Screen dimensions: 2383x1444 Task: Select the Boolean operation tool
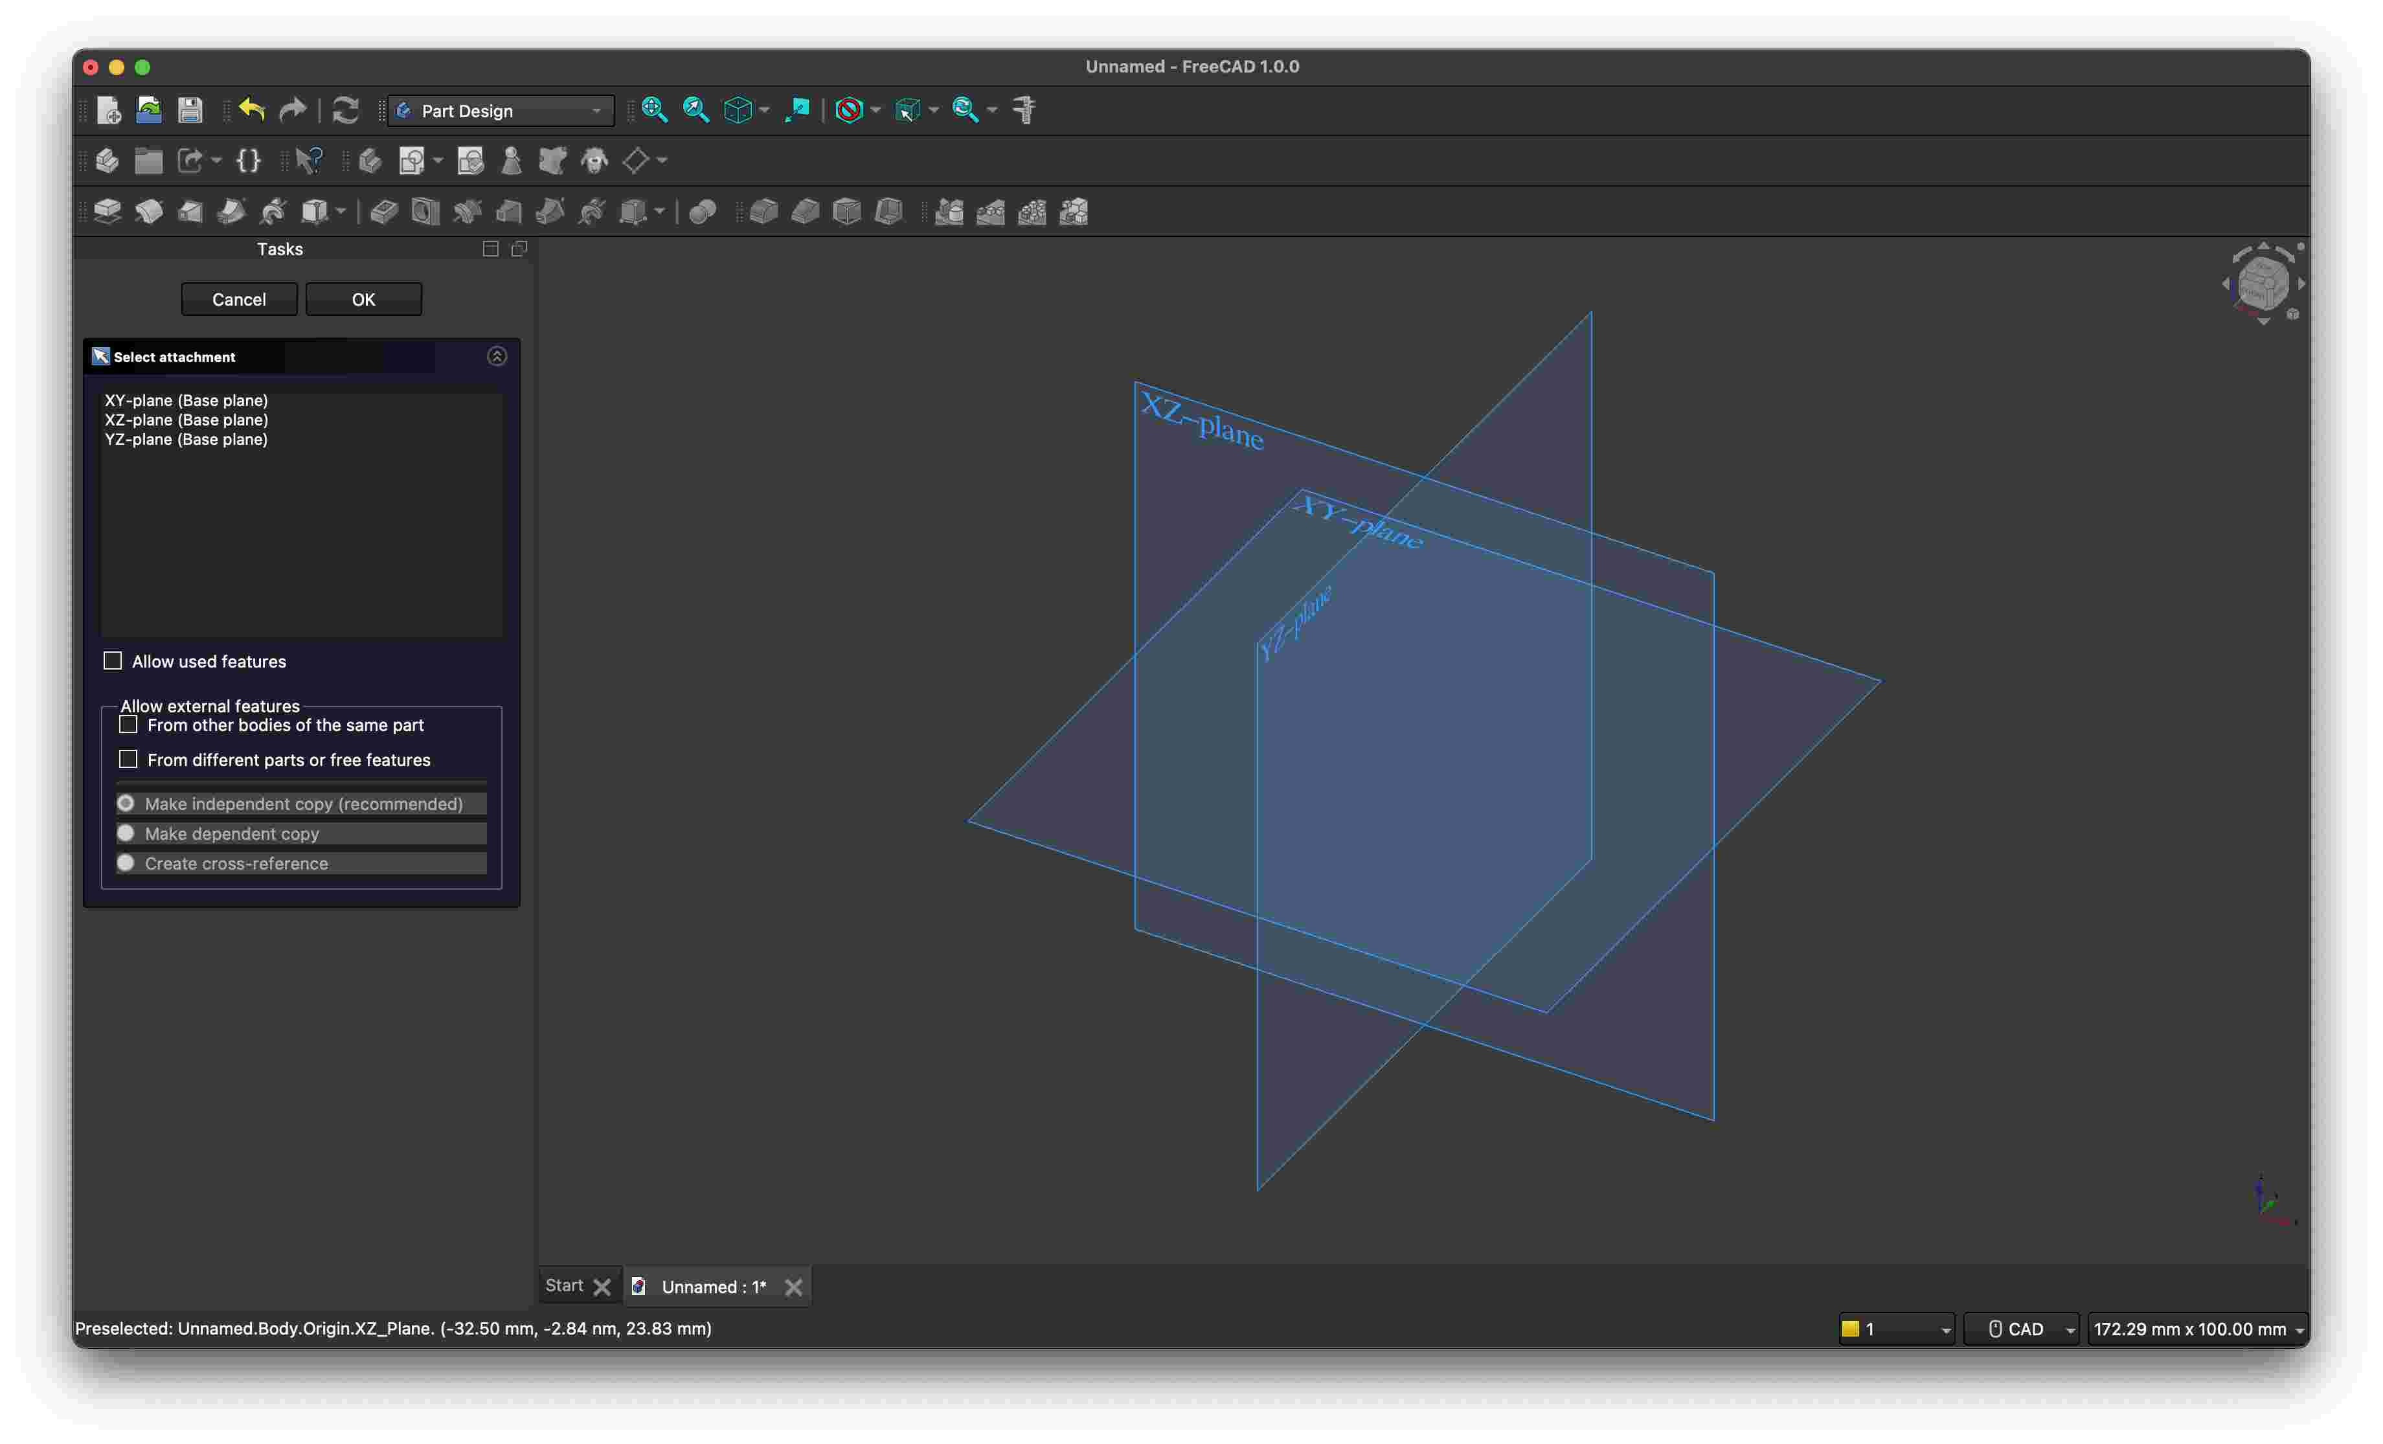[703, 212]
